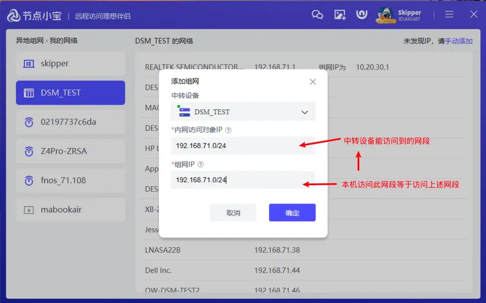Open the chat messages icon in header
Viewport: 486px width, 303px height.
pos(317,15)
